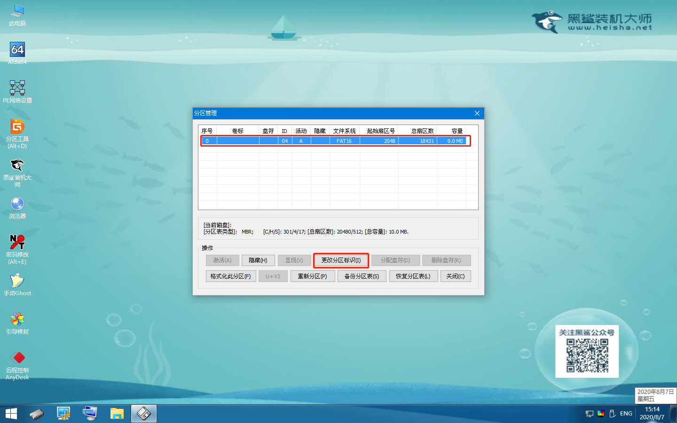Open File Explorer from the taskbar
Viewport: 677px width, 423px height.
[x=117, y=414]
